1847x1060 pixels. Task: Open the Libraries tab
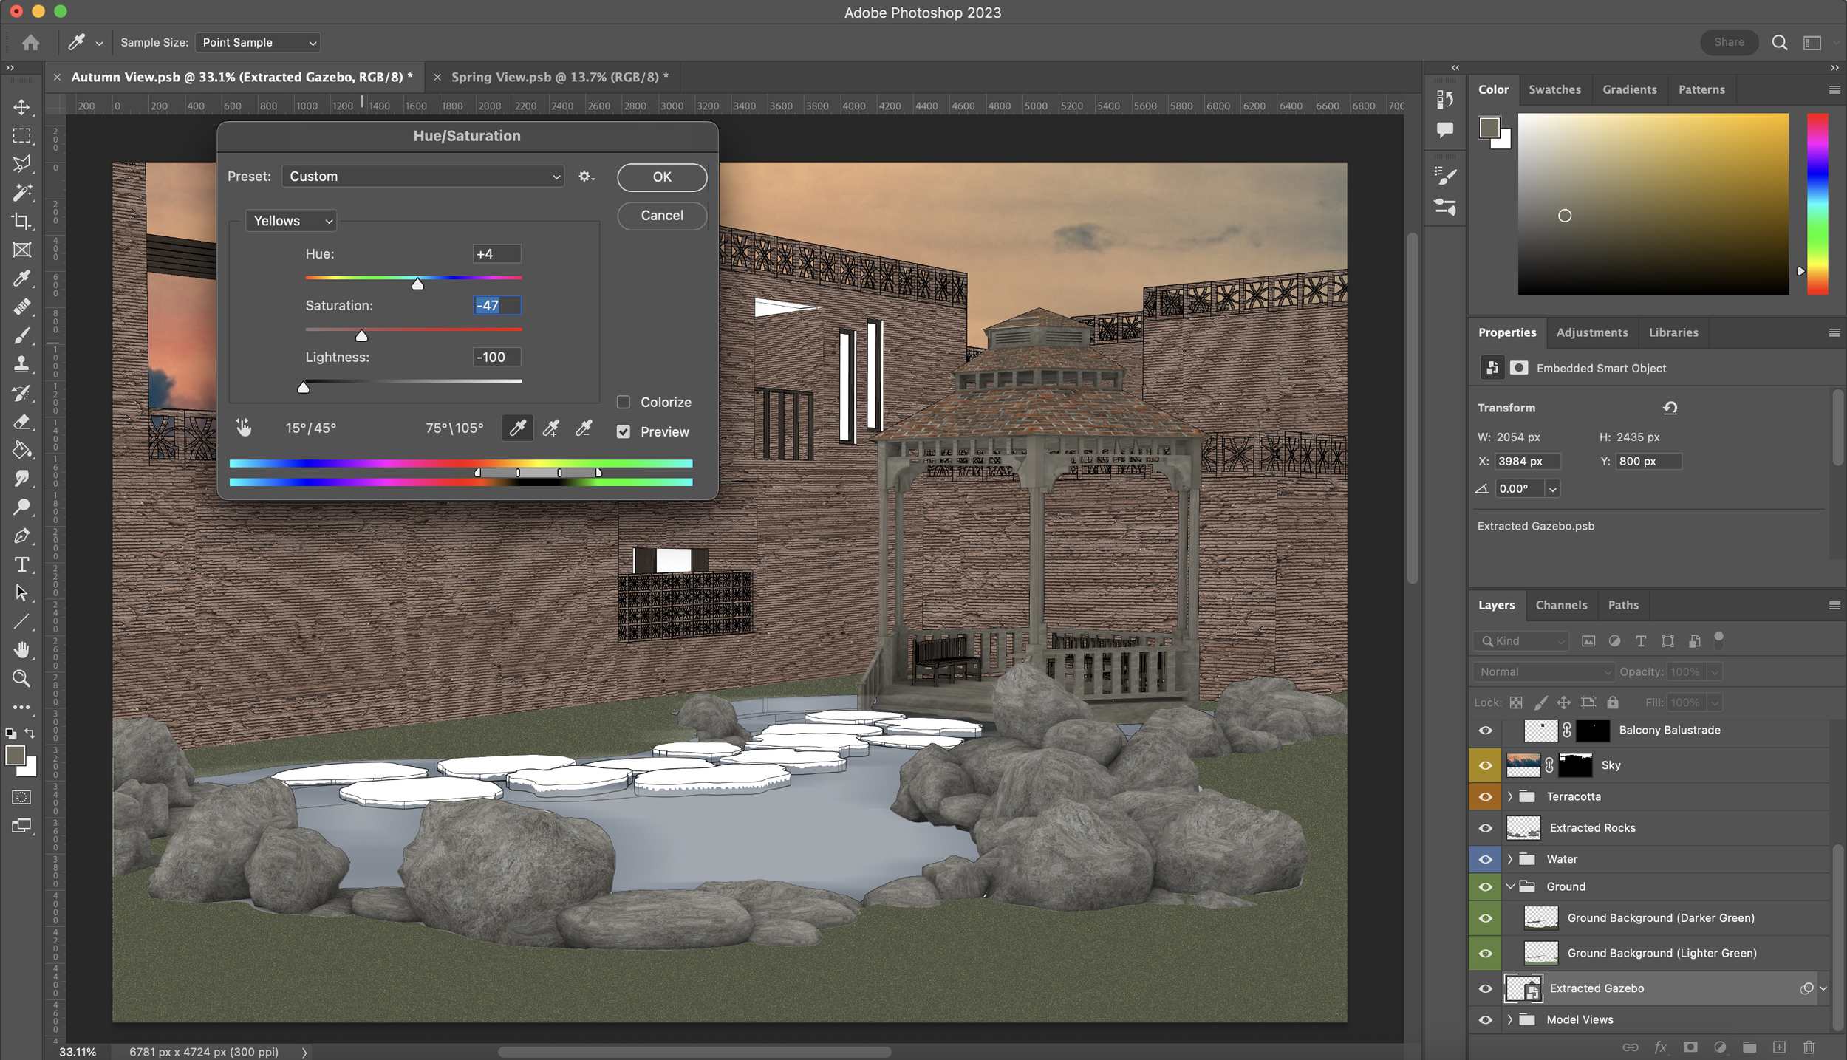click(1673, 332)
